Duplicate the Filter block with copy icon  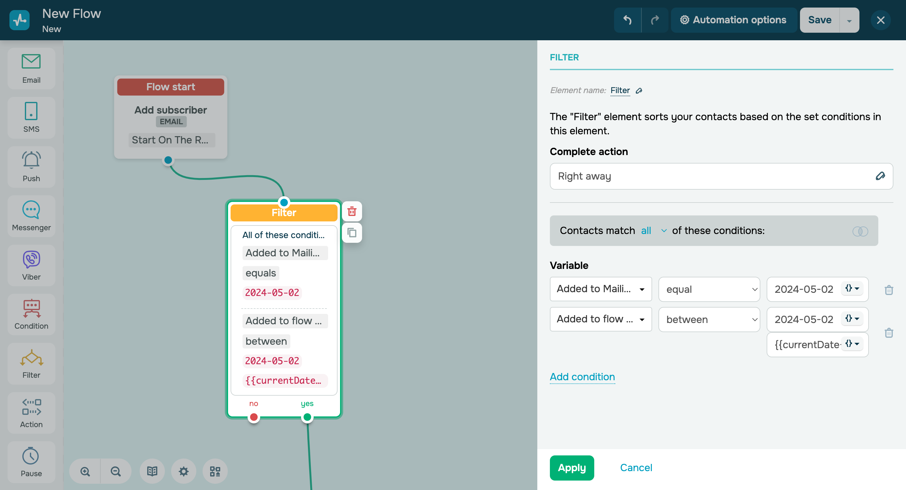pos(352,232)
